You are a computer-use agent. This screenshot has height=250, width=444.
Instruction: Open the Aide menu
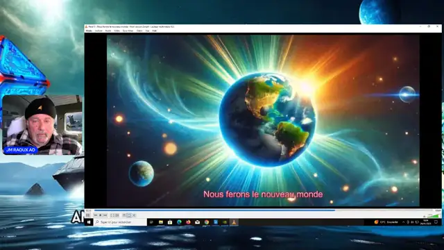(x=154, y=31)
